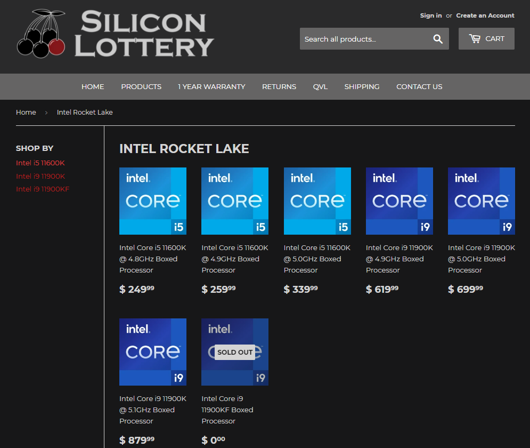
Task: Click the SHOP BY heading
Action: click(x=35, y=148)
